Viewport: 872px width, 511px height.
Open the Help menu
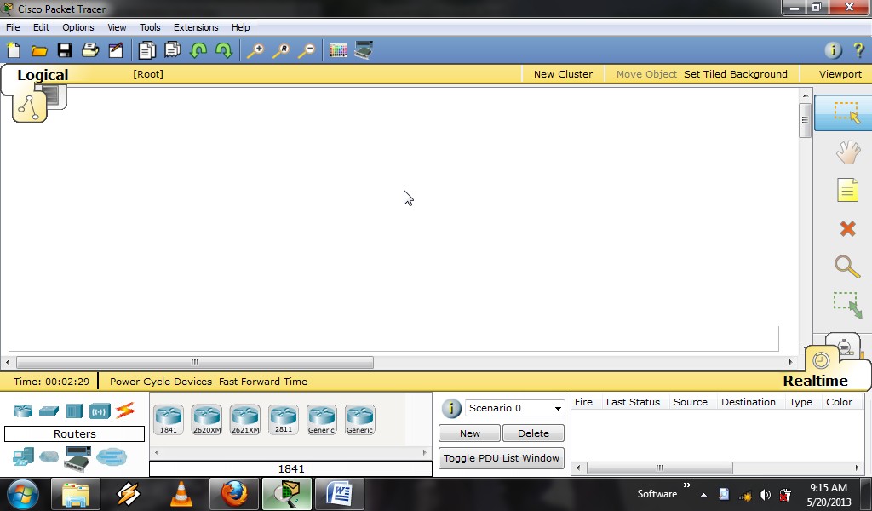pyautogui.click(x=240, y=27)
